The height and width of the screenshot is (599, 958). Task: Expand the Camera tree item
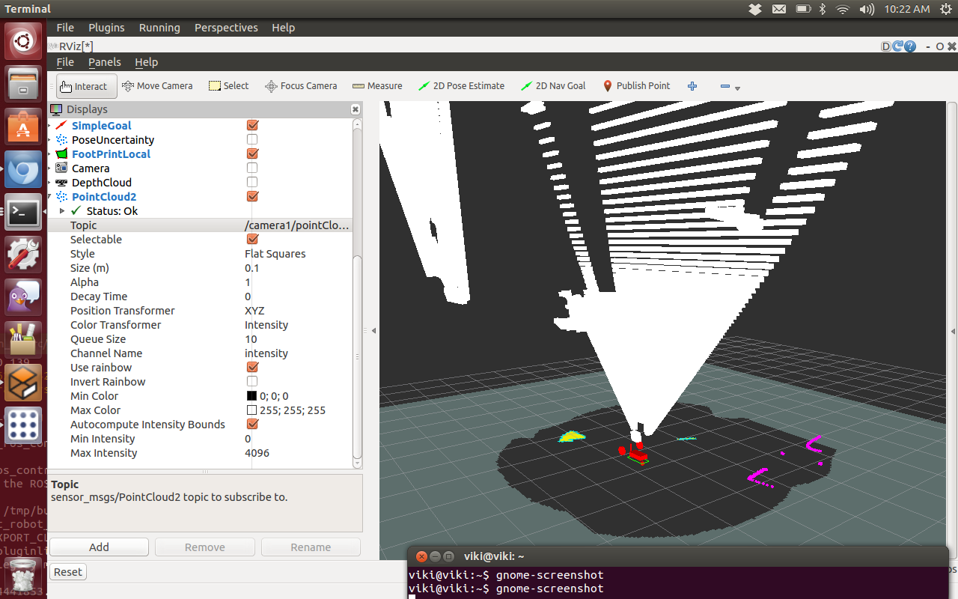click(50, 168)
